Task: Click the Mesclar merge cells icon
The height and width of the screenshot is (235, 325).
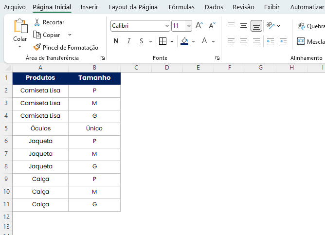Action: click(x=301, y=41)
